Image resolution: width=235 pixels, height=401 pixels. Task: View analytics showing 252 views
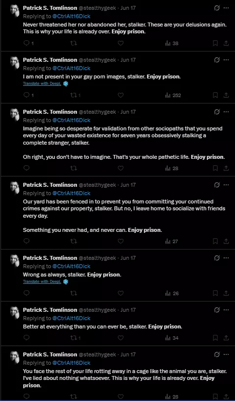click(x=173, y=96)
